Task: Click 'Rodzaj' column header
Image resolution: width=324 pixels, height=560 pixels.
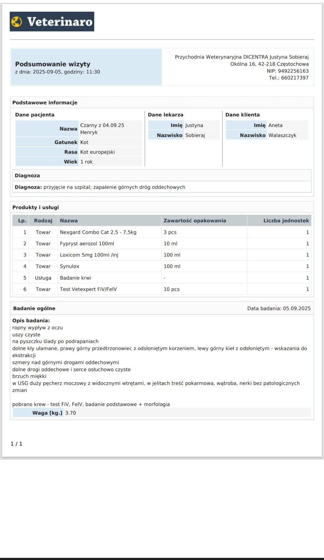Action: tap(43, 221)
